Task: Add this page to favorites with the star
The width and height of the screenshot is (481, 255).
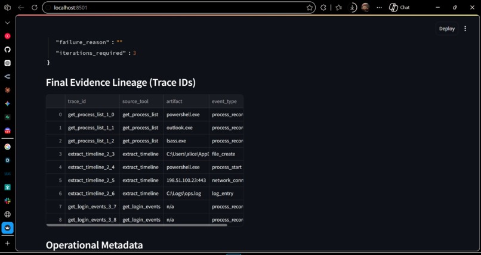Action: [310, 8]
